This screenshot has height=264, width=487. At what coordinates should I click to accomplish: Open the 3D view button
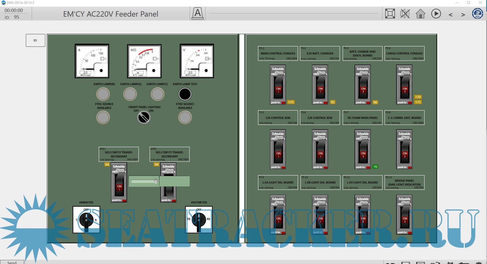35,40
